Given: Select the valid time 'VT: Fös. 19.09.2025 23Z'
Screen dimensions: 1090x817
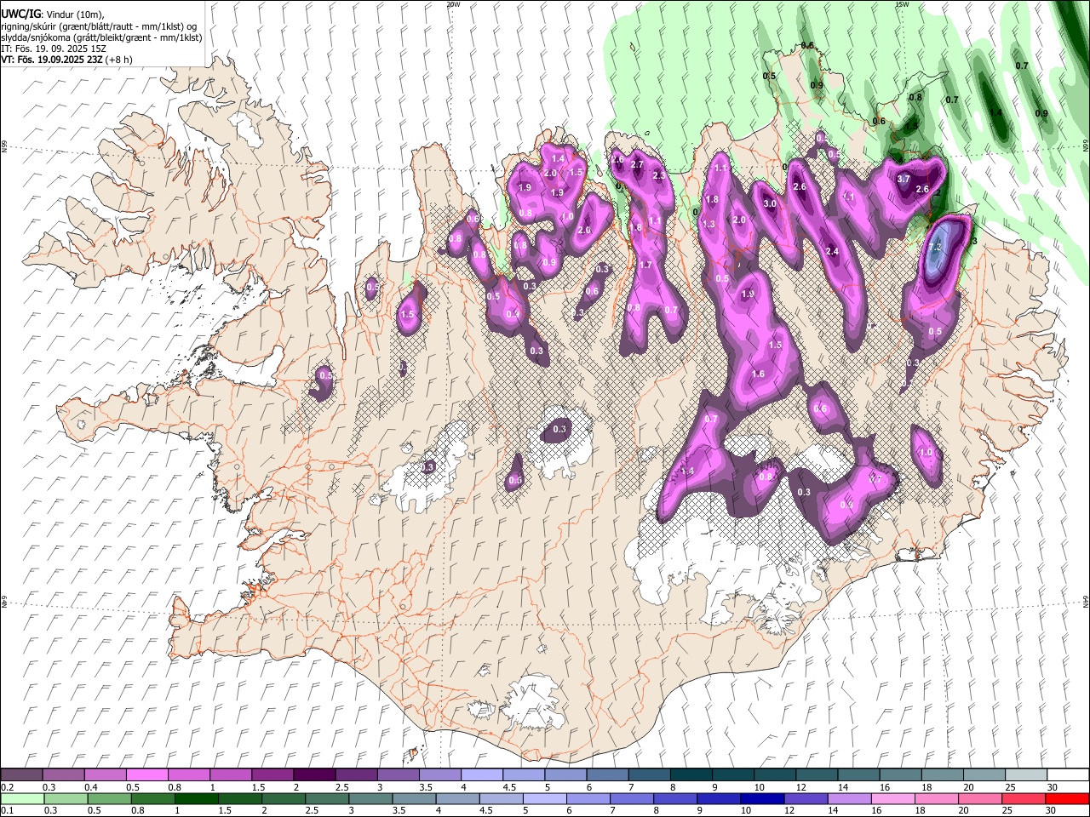Looking at the screenshot, I should (51, 60).
